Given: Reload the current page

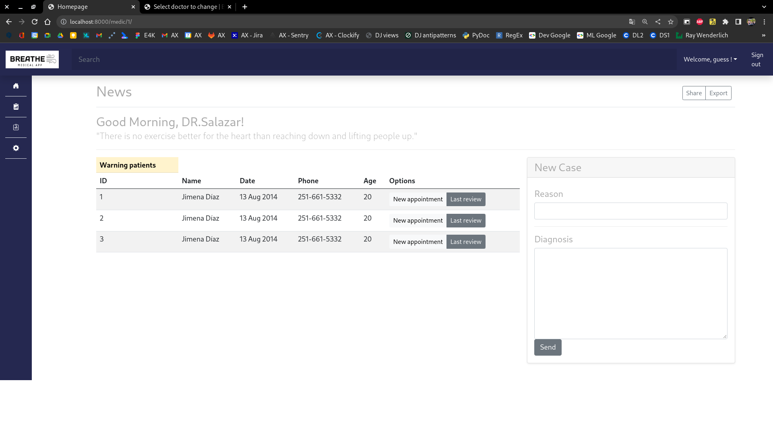Looking at the screenshot, I should coord(34,22).
